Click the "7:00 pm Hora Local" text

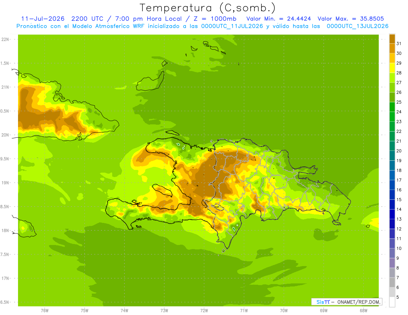[x=150, y=19]
